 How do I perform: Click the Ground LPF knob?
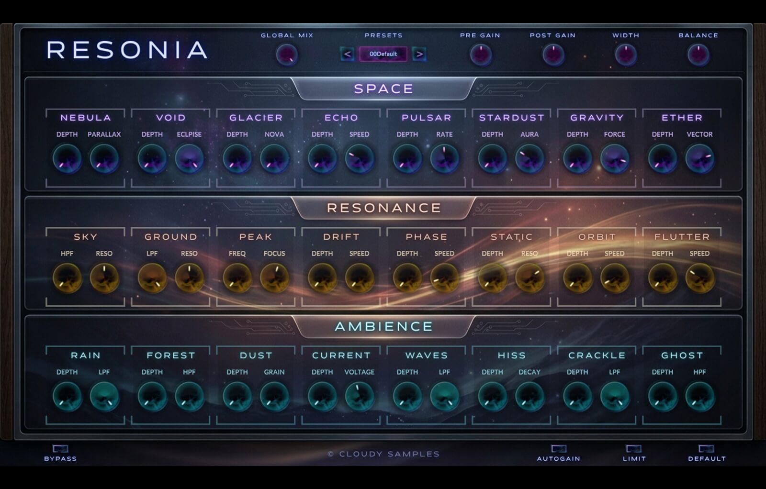152,278
